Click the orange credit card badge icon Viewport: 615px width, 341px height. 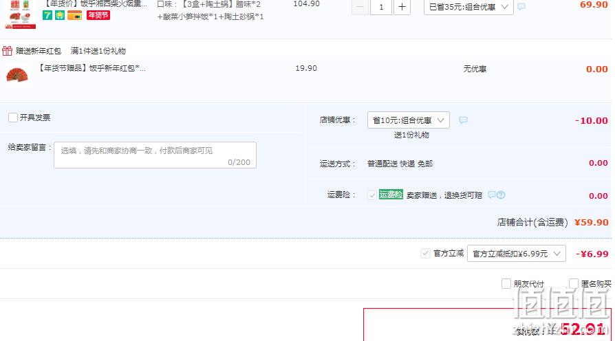tap(74, 15)
